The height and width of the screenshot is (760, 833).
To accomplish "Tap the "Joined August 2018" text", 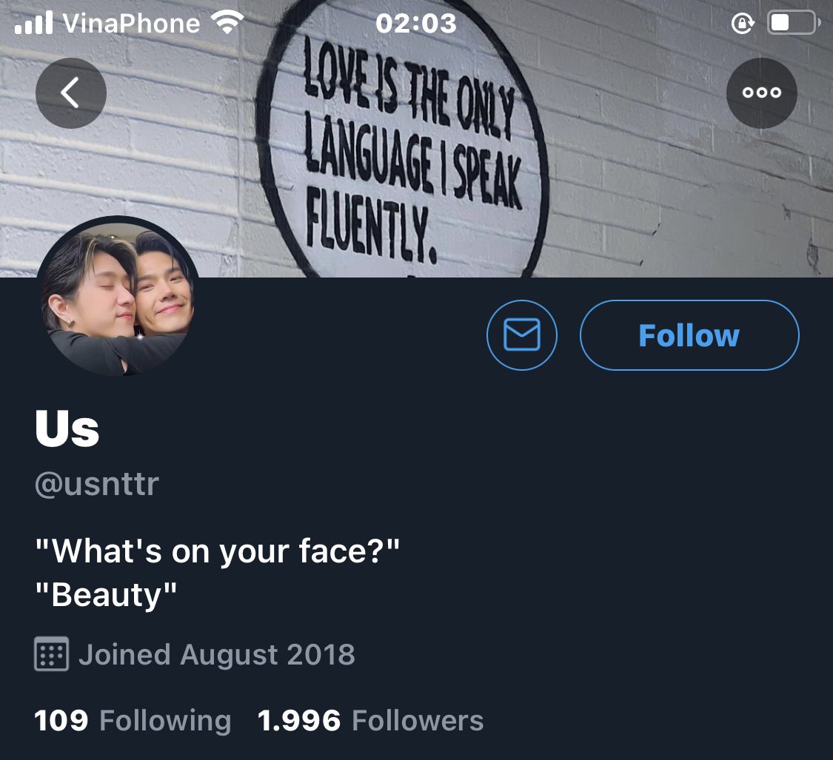I will (216, 655).
